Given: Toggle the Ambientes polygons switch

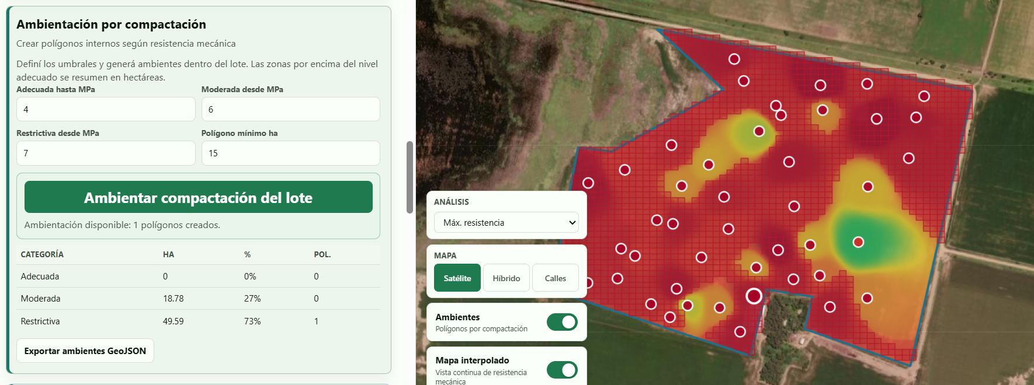Looking at the screenshot, I should 562,322.
